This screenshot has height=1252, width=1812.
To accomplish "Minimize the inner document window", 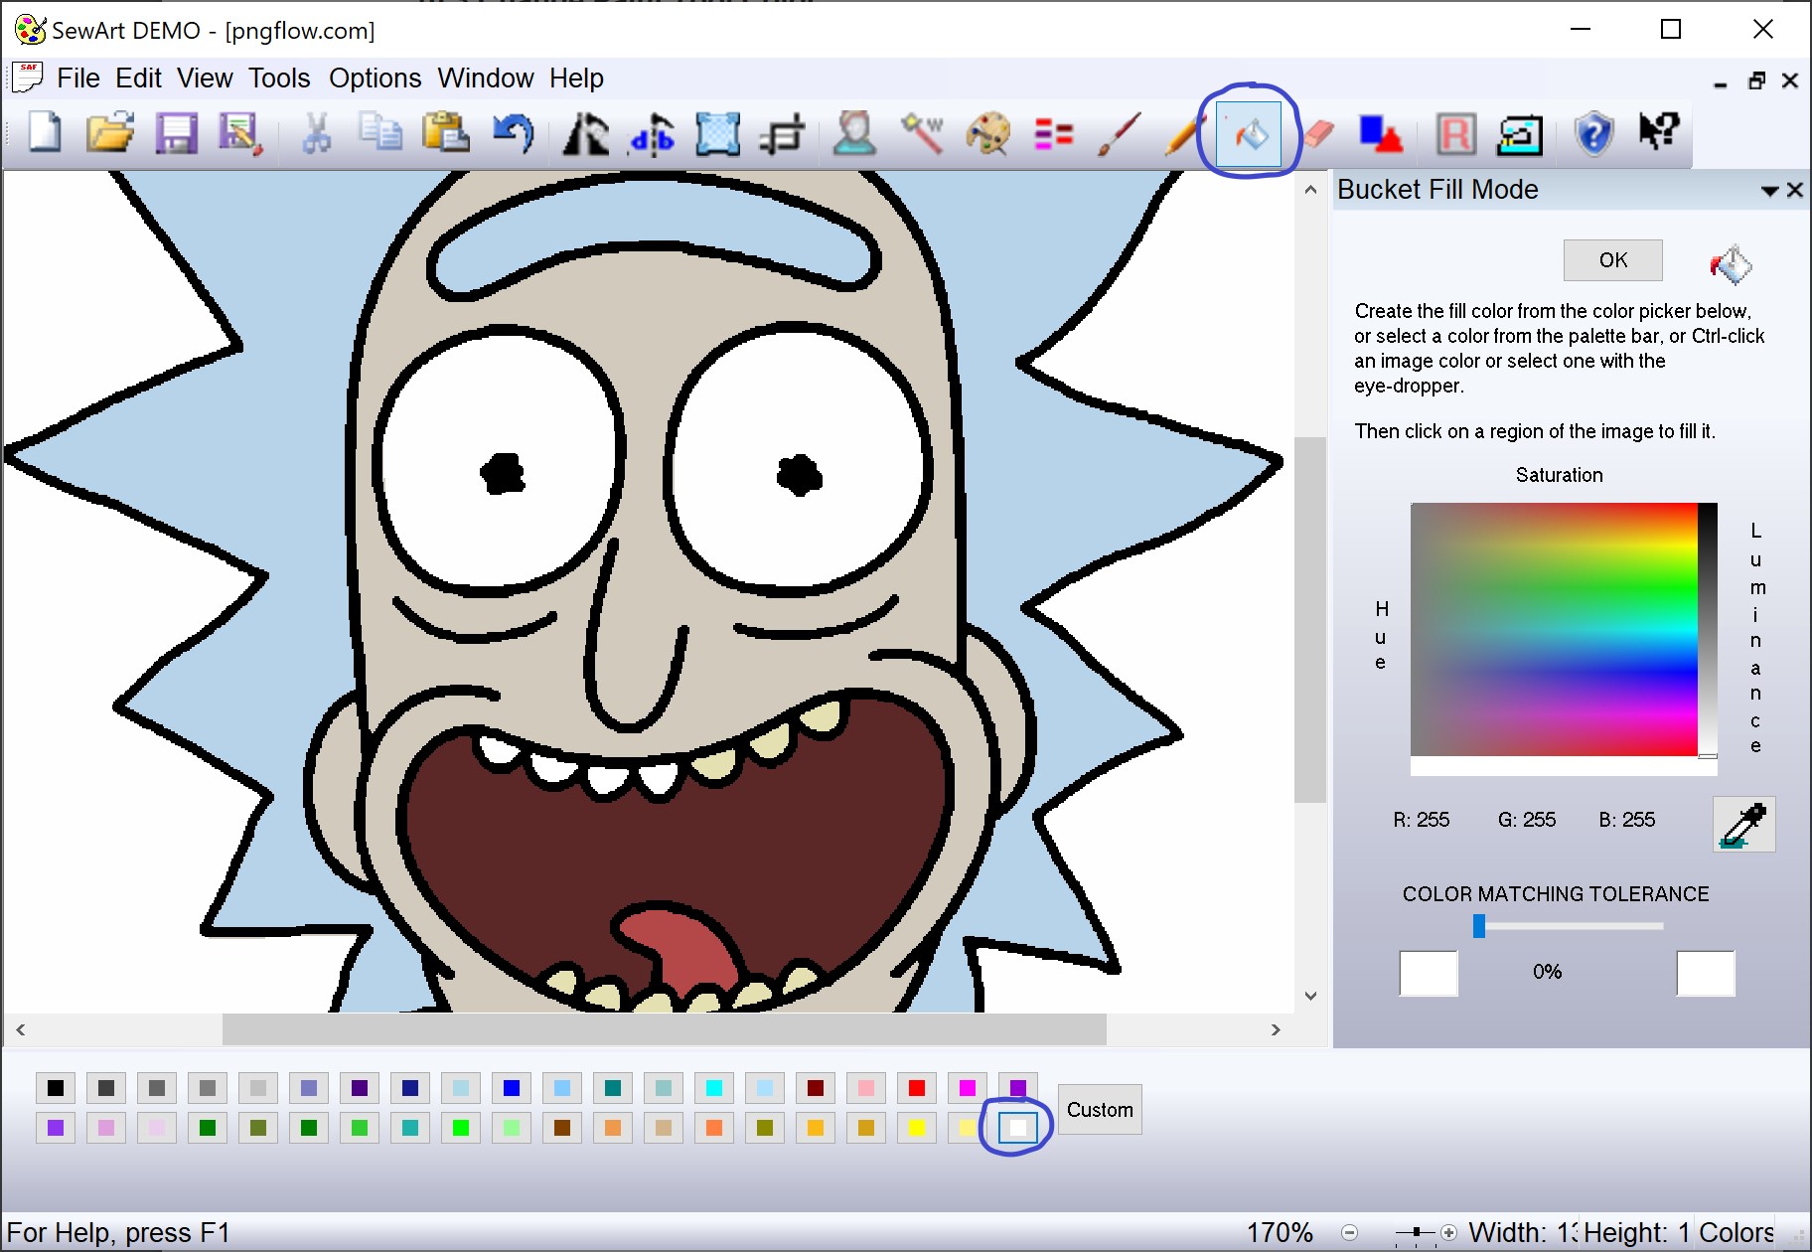I will (1721, 83).
